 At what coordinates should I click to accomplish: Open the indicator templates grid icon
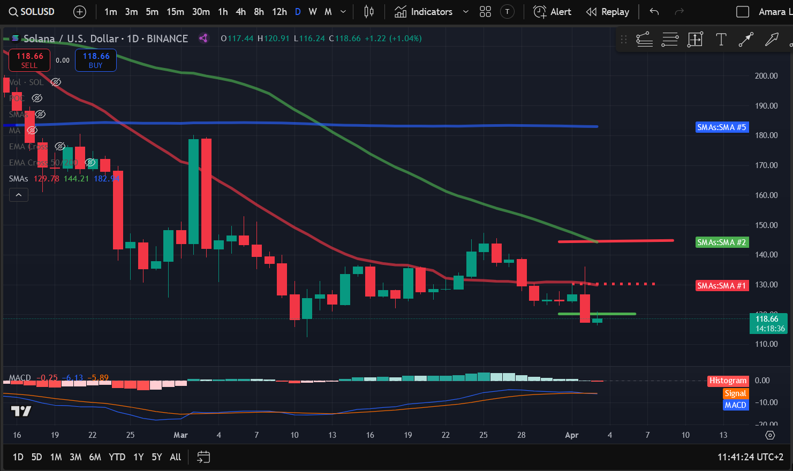[485, 12]
